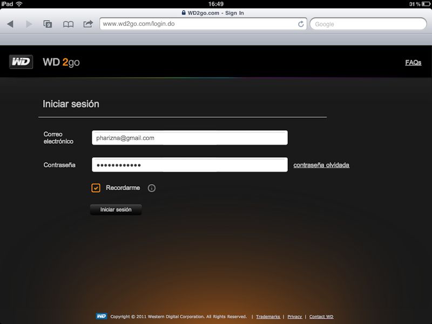The height and width of the screenshot is (324, 432).
Task: Go back with Safari back arrow
Action: click(10, 24)
